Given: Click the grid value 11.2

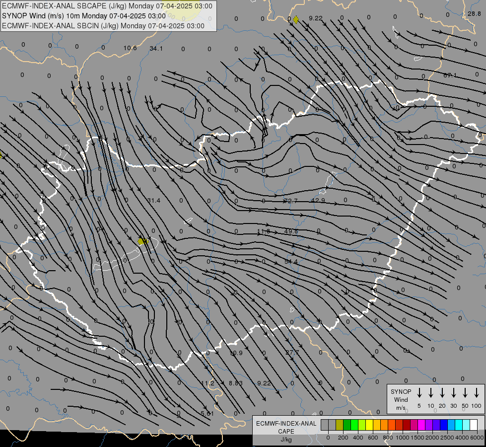Looking at the screenshot, I should pyautogui.click(x=208, y=383).
